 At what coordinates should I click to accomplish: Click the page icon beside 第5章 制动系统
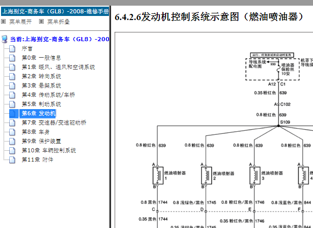coord(12,104)
